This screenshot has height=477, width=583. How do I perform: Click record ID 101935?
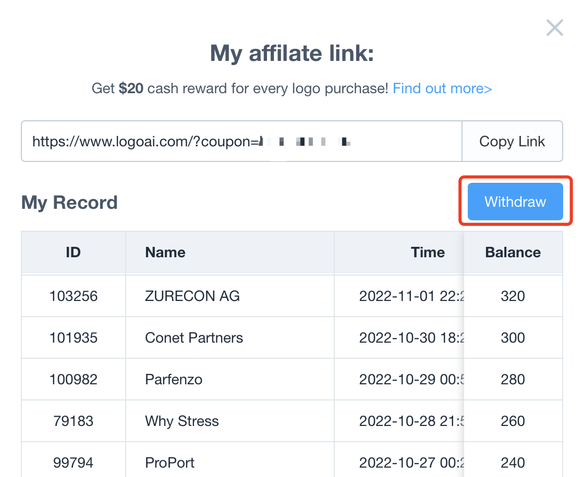tap(74, 338)
